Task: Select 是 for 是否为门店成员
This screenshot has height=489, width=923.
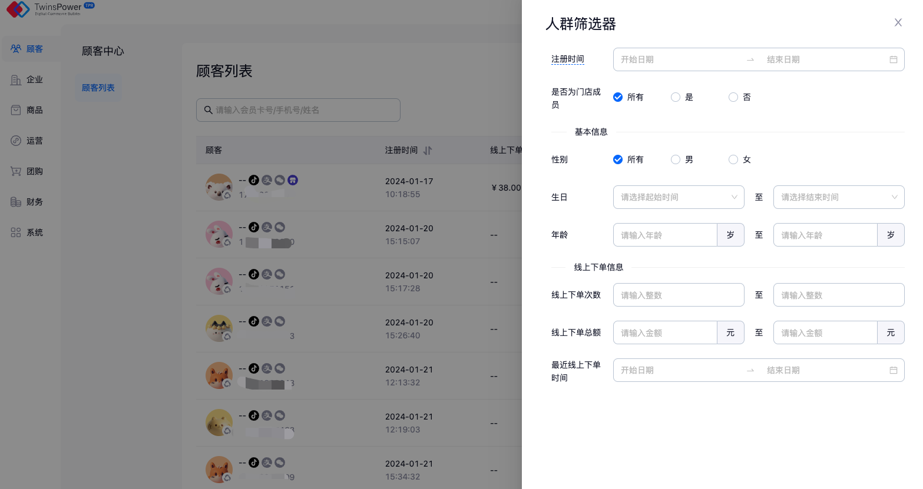Action: tap(676, 97)
